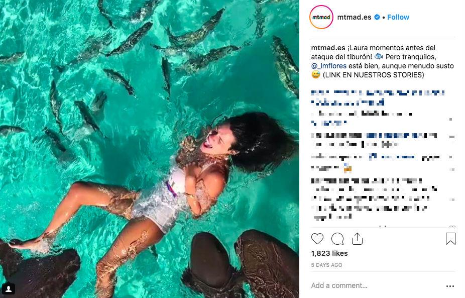Follow the mtmad.es account
The height and width of the screenshot is (298, 465).
pyautogui.click(x=398, y=17)
